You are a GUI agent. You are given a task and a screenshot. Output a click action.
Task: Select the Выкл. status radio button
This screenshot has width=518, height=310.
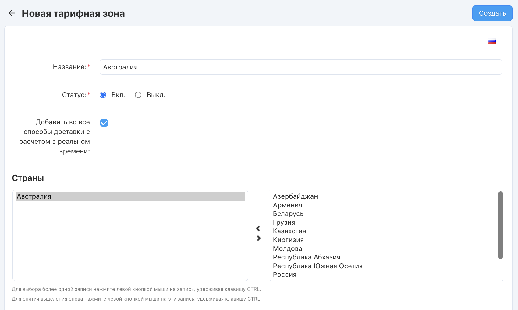pyautogui.click(x=138, y=95)
